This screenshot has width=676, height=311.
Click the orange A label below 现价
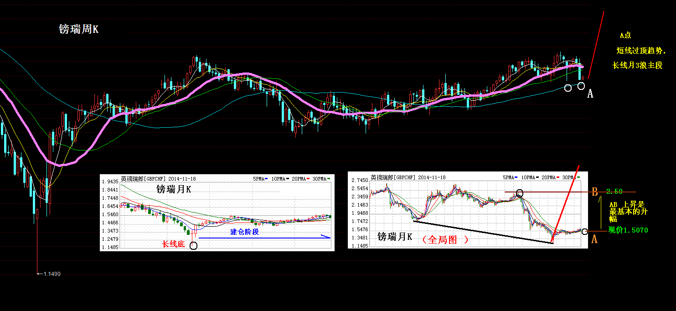(594, 239)
